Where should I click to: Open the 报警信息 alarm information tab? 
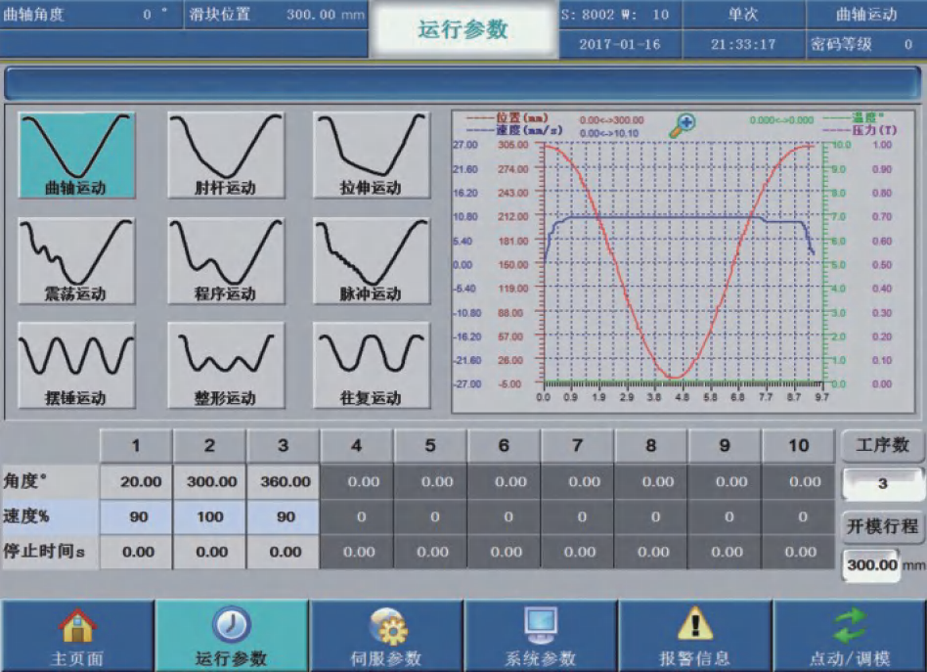694,636
